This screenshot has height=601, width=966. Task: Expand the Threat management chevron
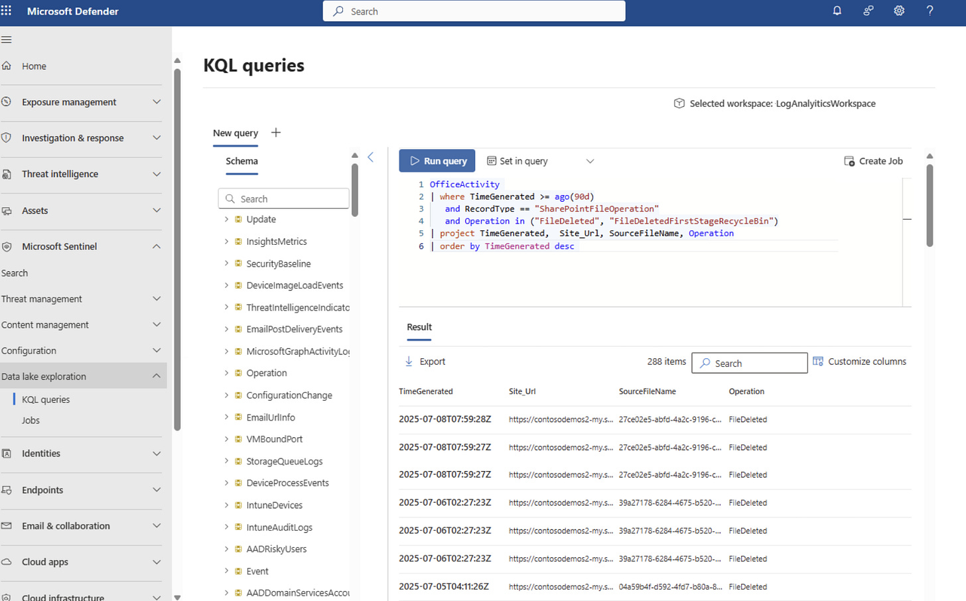tap(157, 299)
